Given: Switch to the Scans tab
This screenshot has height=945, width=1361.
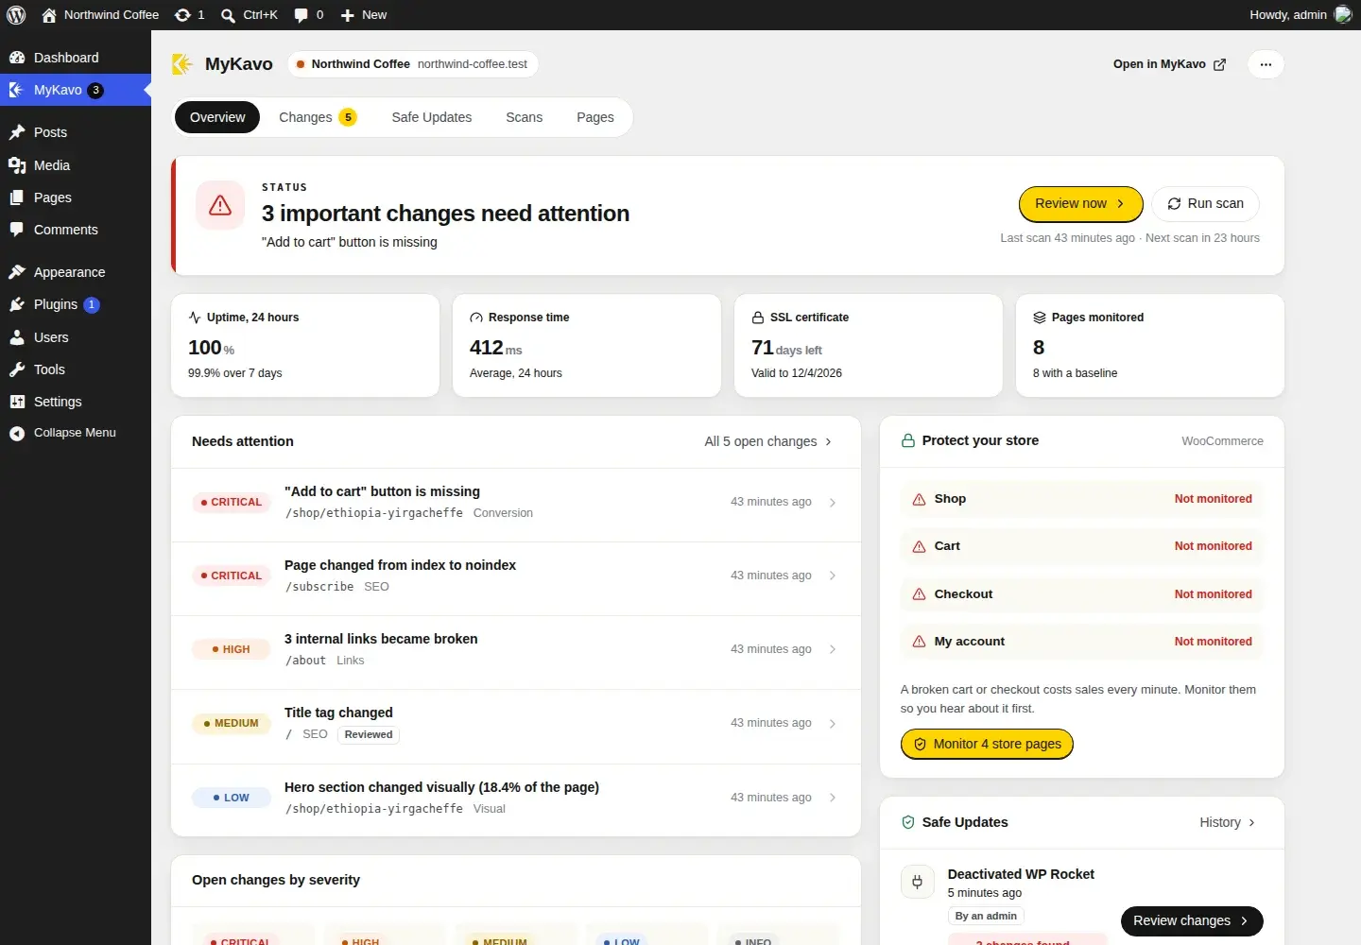Looking at the screenshot, I should [x=524, y=117].
